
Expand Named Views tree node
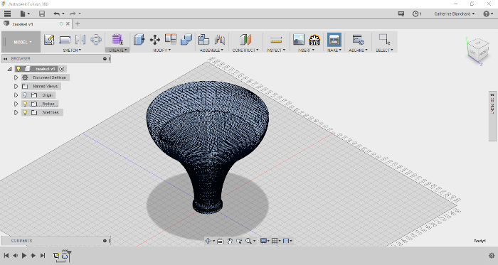[x=16, y=86]
